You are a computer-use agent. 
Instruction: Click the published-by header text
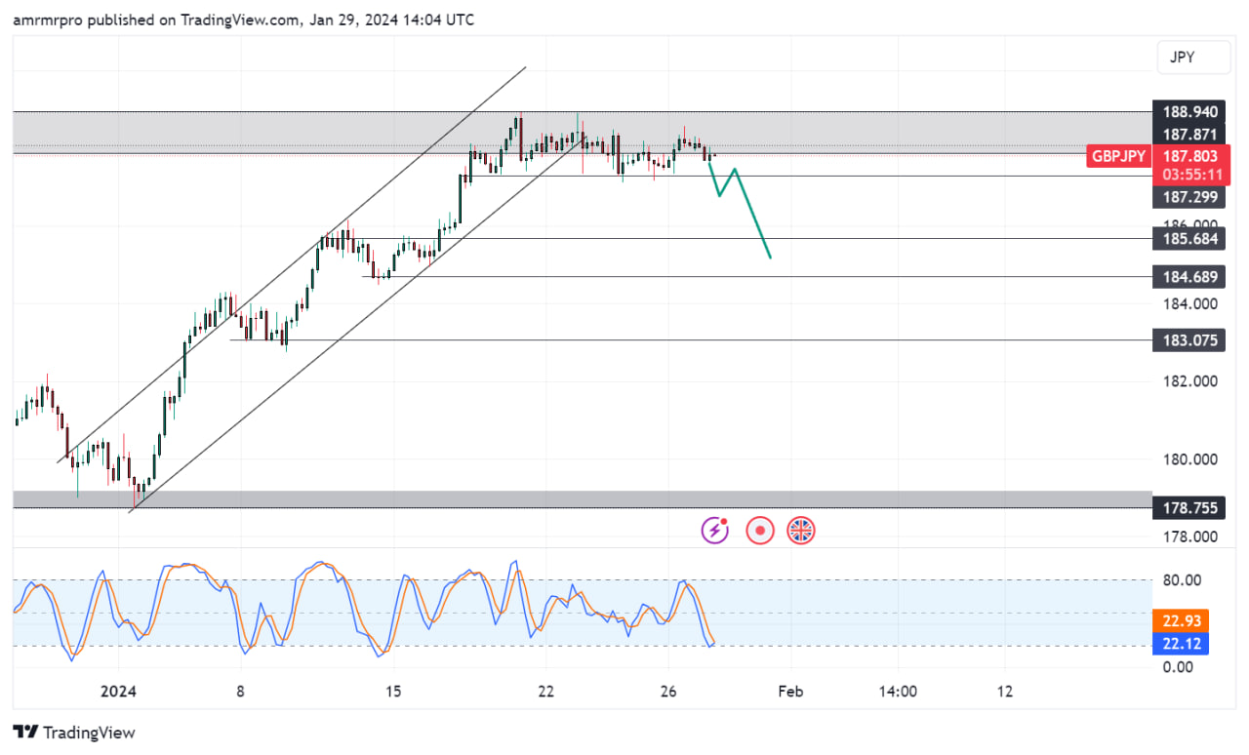(x=244, y=20)
